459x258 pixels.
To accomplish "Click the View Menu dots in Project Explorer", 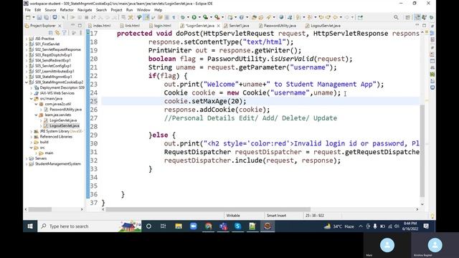I will click(80, 33).
